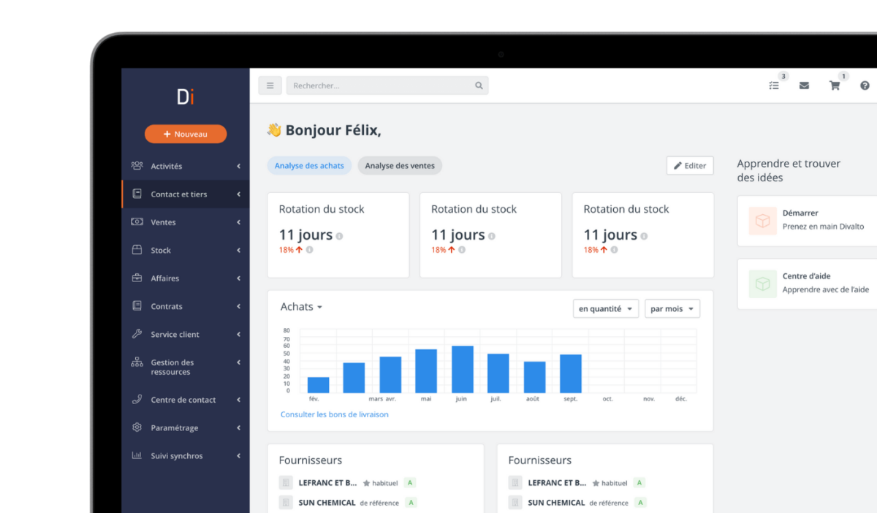Screen dimensions: 877x513
Task: Click the Divalto Di logo
Action: click(186, 96)
